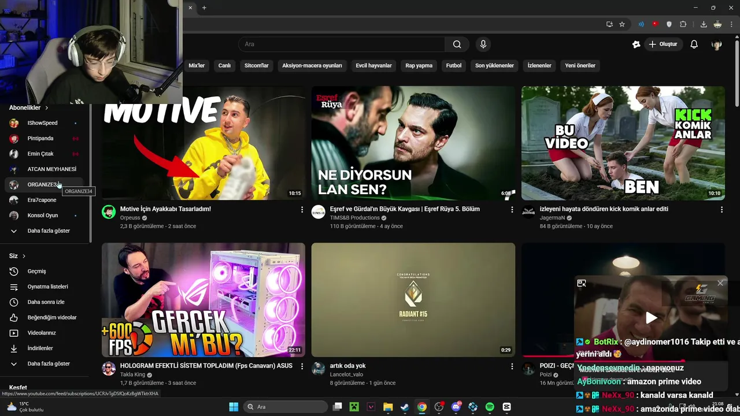
Task: Open the Windows Start menu
Action: pyautogui.click(x=234, y=407)
